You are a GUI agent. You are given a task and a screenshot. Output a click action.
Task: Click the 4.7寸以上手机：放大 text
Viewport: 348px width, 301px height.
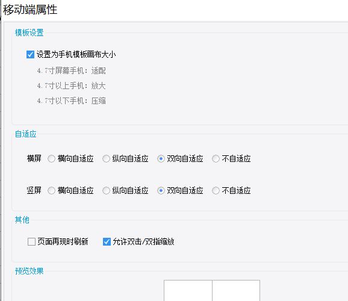72,85
